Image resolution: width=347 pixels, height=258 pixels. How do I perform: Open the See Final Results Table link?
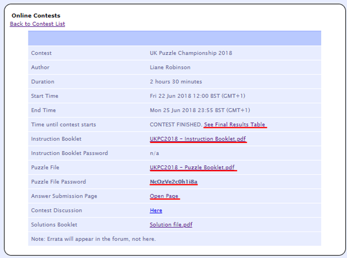(234, 124)
